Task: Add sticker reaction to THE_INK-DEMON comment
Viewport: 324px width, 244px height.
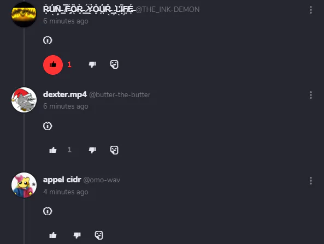Action: click(x=114, y=64)
